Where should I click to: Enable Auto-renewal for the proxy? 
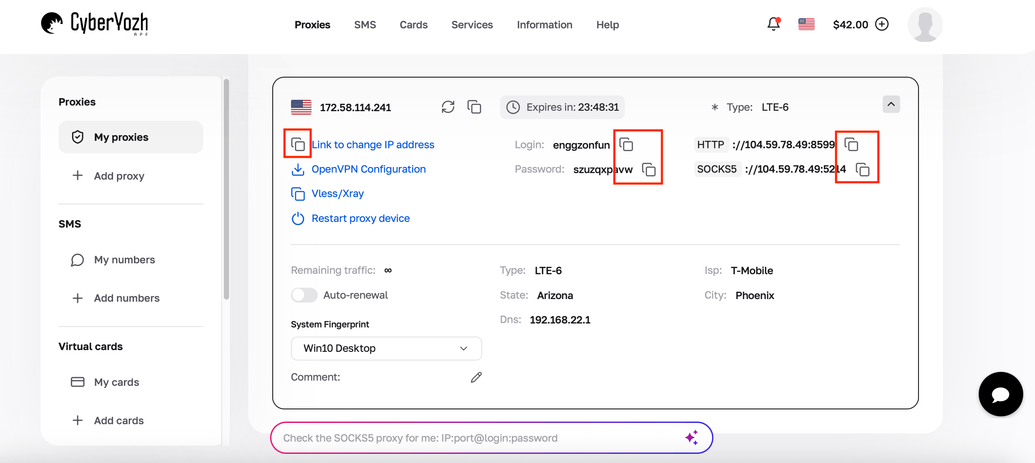[304, 295]
